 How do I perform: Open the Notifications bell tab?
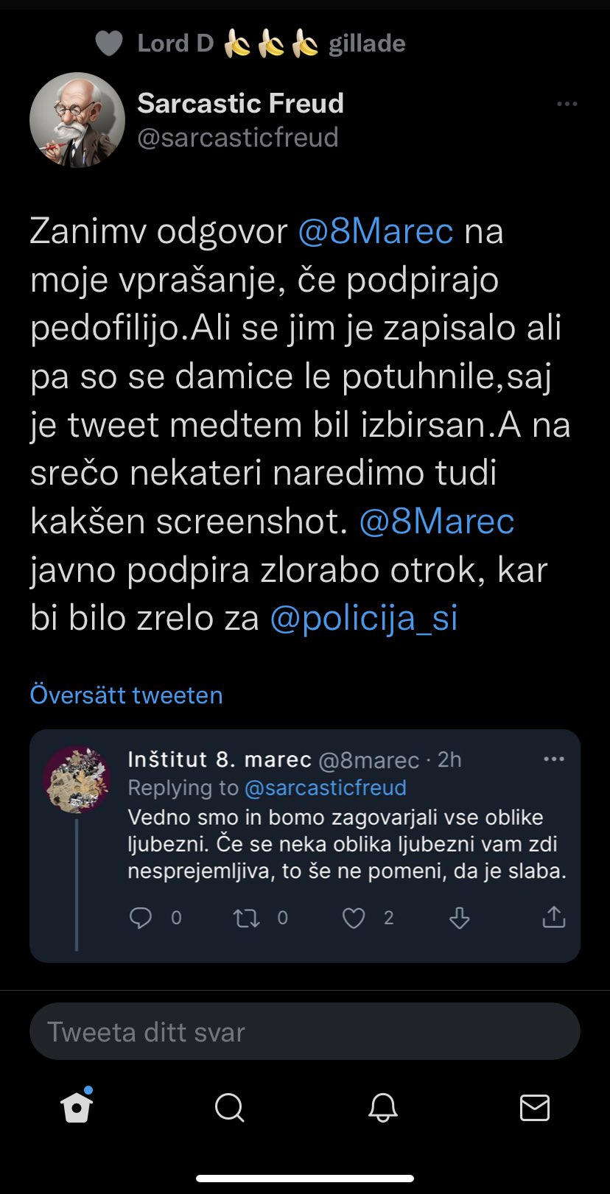pyautogui.click(x=382, y=1107)
